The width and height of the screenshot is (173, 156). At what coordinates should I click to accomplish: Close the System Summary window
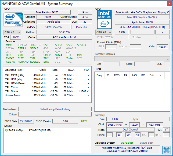170,4
